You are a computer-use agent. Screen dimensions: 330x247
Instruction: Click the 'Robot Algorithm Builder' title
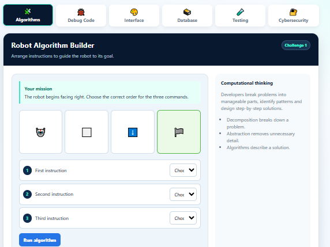[52, 45]
